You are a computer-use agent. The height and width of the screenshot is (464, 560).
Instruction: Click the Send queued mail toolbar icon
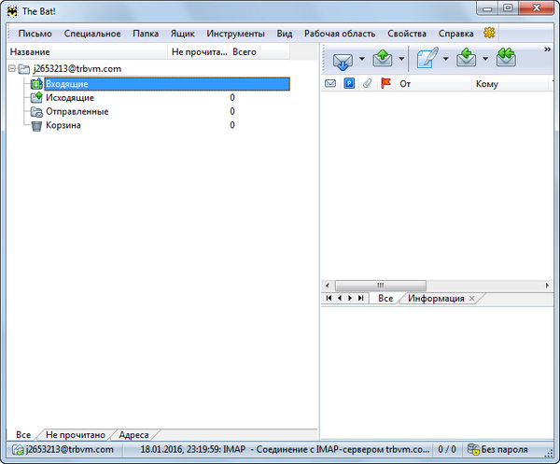tap(383, 60)
